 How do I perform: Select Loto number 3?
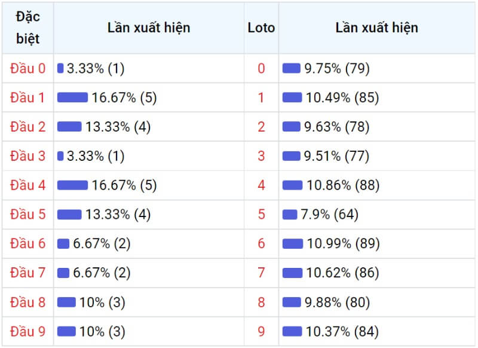pos(261,156)
